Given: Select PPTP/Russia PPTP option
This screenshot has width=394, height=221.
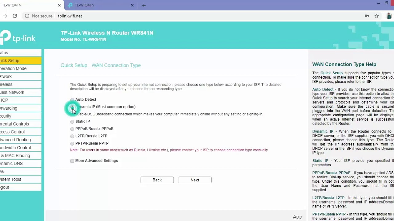Looking at the screenshot, I should tap(72, 144).
